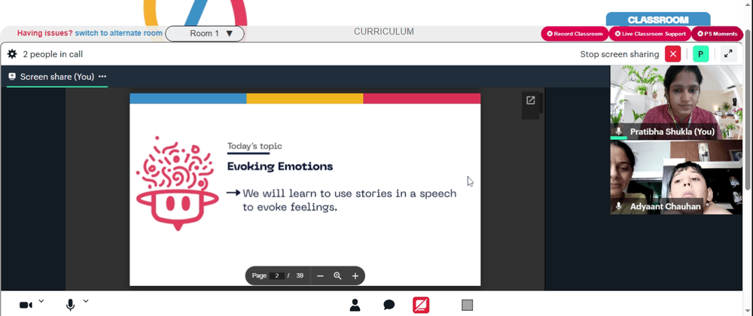Pop out the shared slide viewer
The width and height of the screenshot is (753, 316).
tap(530, 100)
